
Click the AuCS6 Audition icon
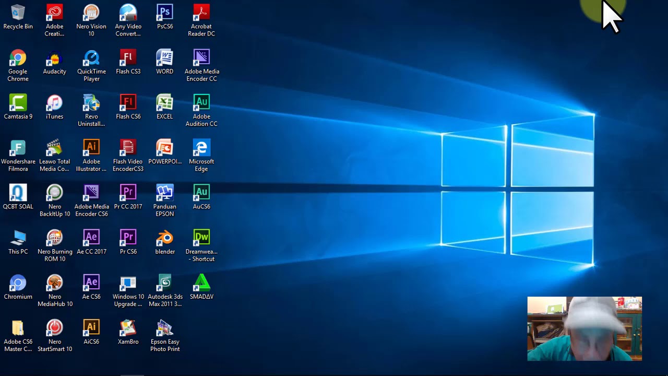point(201,192)
